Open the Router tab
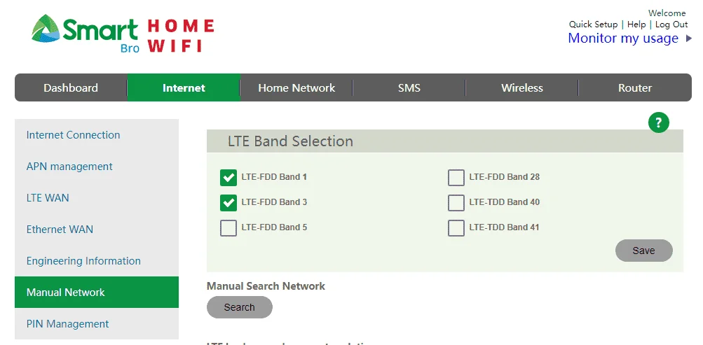Image resolution: width=703 pixels, height=345 pixels. pos(635,87)
